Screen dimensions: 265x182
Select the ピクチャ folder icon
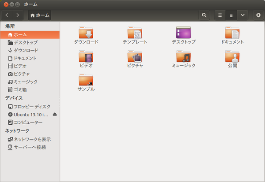click(135, 56)
